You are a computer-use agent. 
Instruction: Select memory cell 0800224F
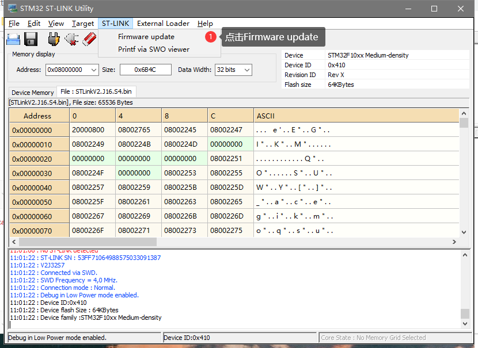[x=93, y=173]
